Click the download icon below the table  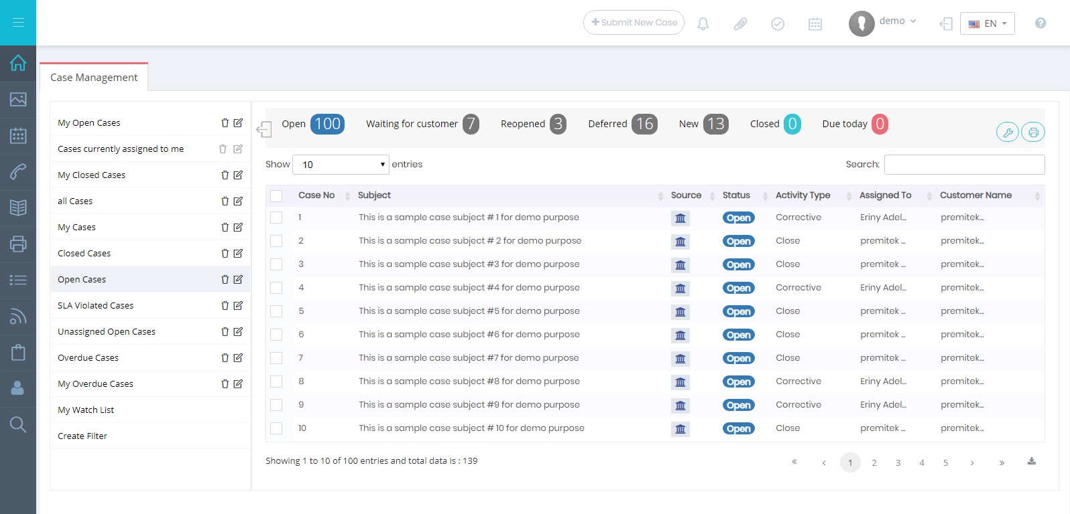point(1032,461)
